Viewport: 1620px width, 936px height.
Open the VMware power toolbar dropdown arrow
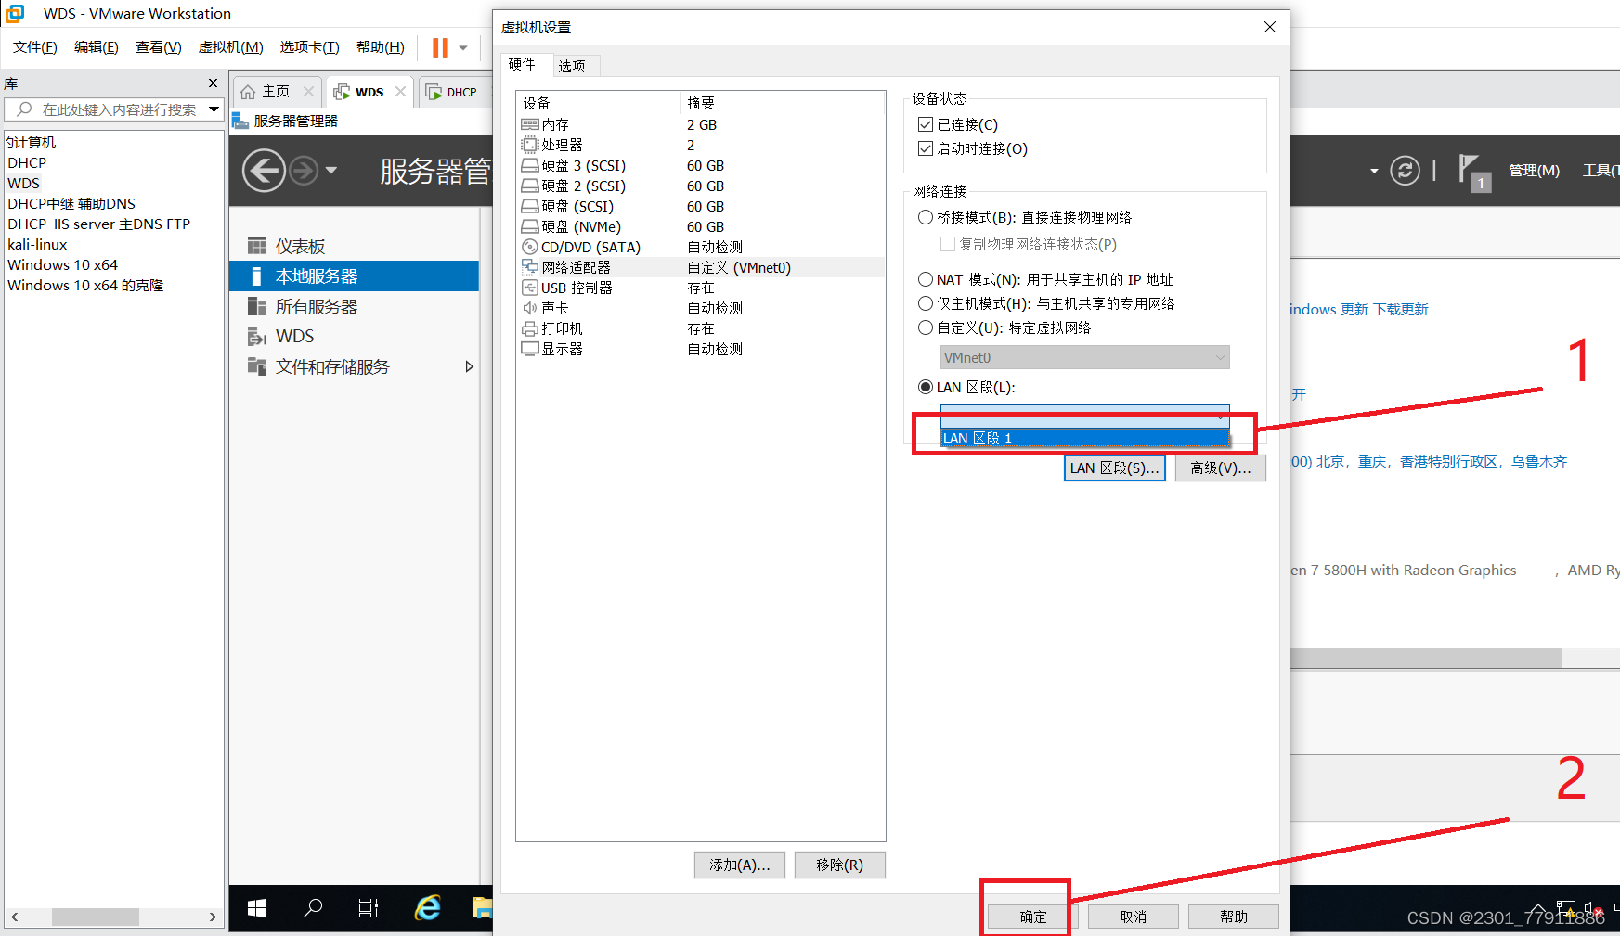pyautogui.click(x=463, y=47)
